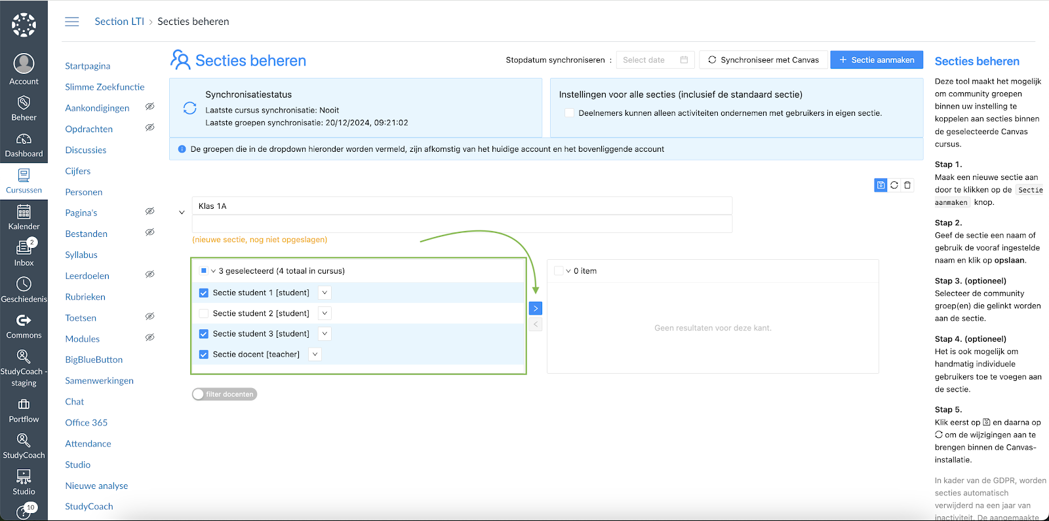The width and height of the screenshot is (1049, 521).
Task: Expand dropdown beside Sectie student 2
Action: pos(325,314)
